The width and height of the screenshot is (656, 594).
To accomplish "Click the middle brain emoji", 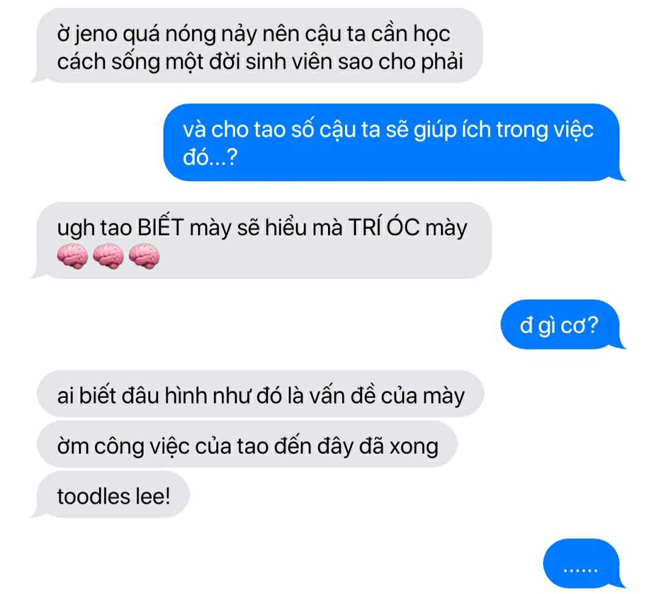I will click(108, 256).
